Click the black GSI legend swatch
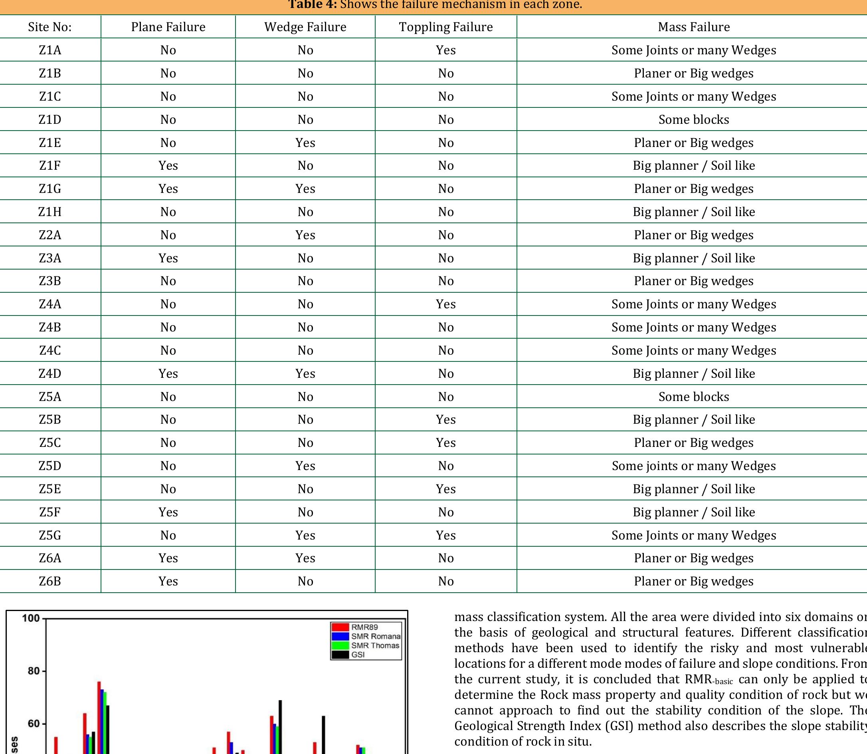This screenshot has width=867, height=754. pos(340,655)
